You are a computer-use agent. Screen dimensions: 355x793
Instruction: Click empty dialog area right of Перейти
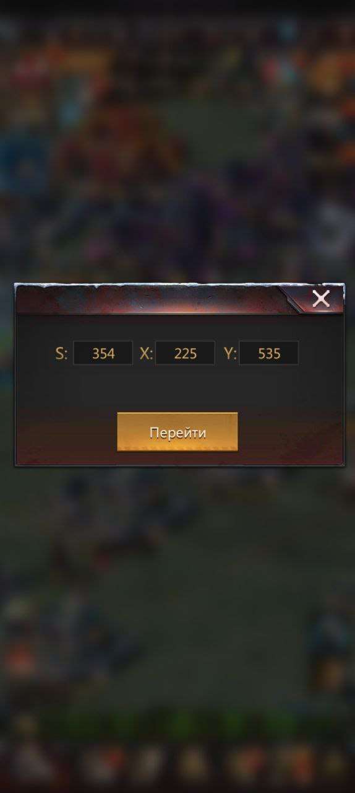pos(291,432)
